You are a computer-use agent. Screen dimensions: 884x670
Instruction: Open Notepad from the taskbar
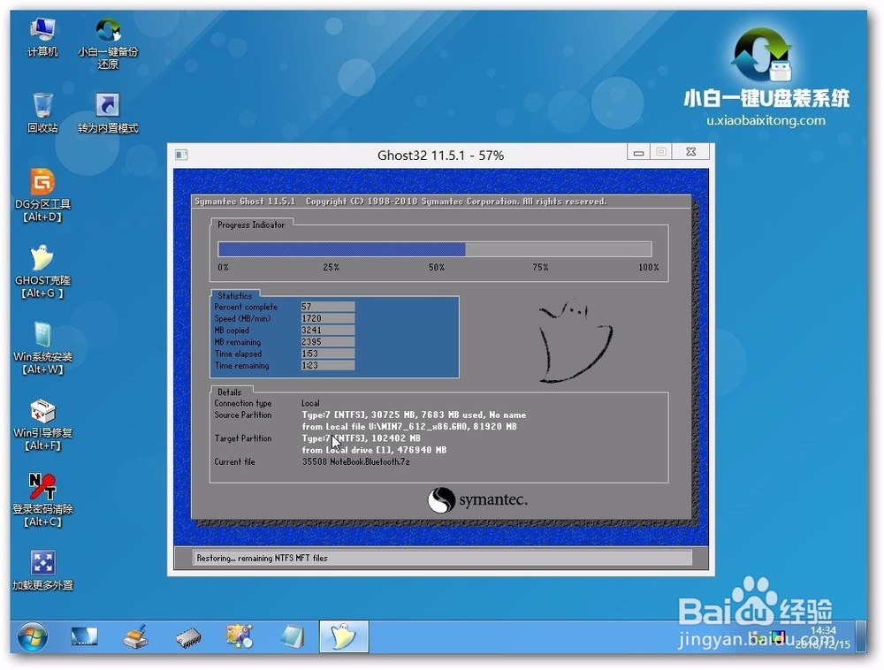(x=292, y=636)
